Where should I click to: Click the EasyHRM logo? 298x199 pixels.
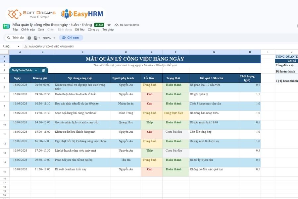click(x=82, y=14)
